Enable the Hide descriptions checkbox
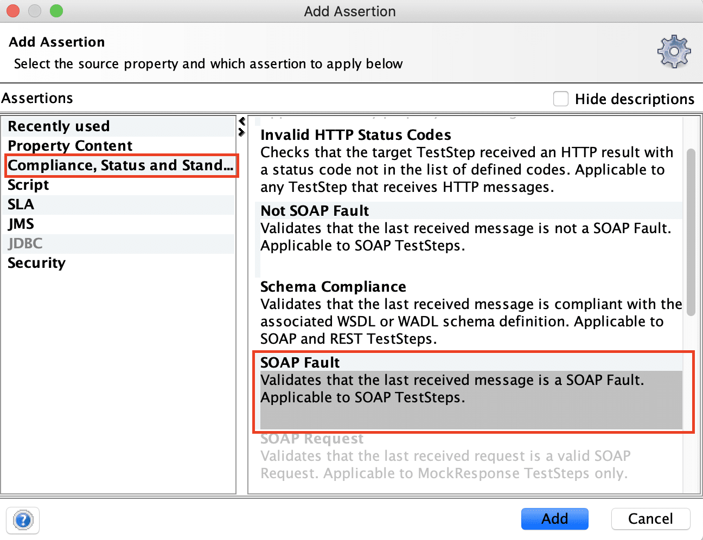 click(x=560, y=99)
